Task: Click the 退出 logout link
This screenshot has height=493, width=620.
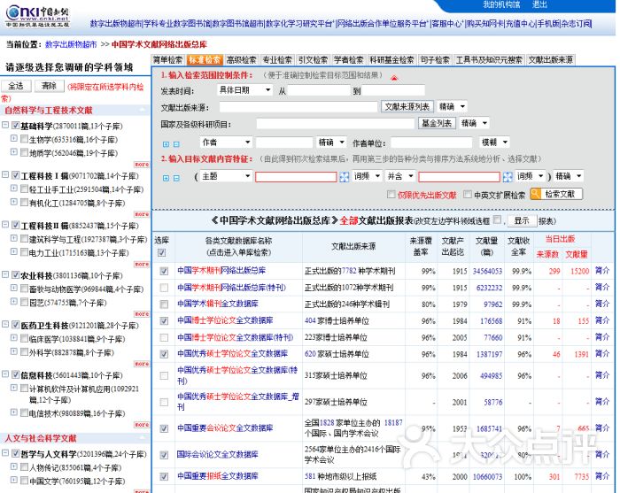Action: coord(539,4)
